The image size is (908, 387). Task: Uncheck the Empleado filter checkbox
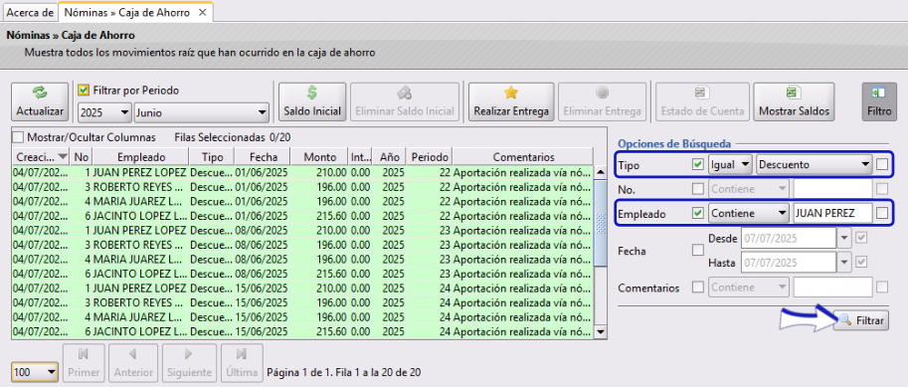(698, 213)
